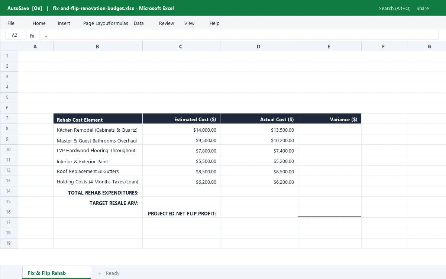The image size is (446, 279).
Task: Select the $8,500.00 actual roof cost cell
Action: click(259, 171)
